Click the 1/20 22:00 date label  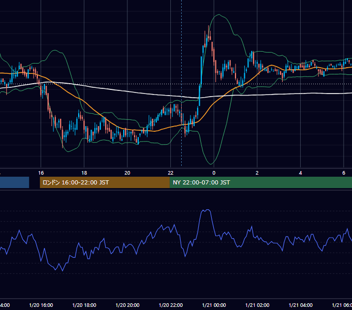pos(171,305)
